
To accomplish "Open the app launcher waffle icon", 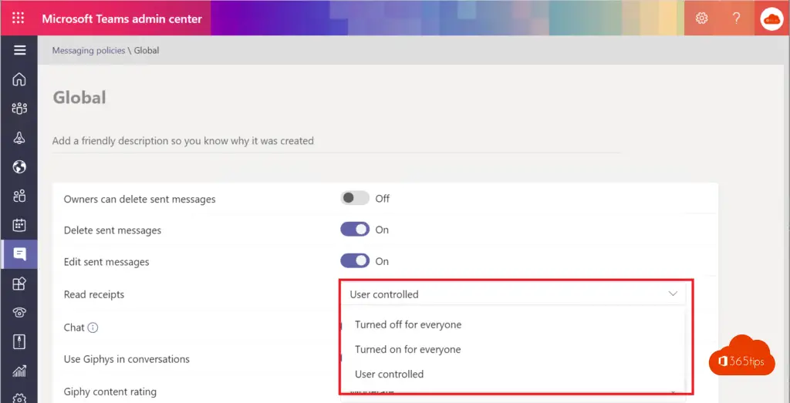I will 19,18.
